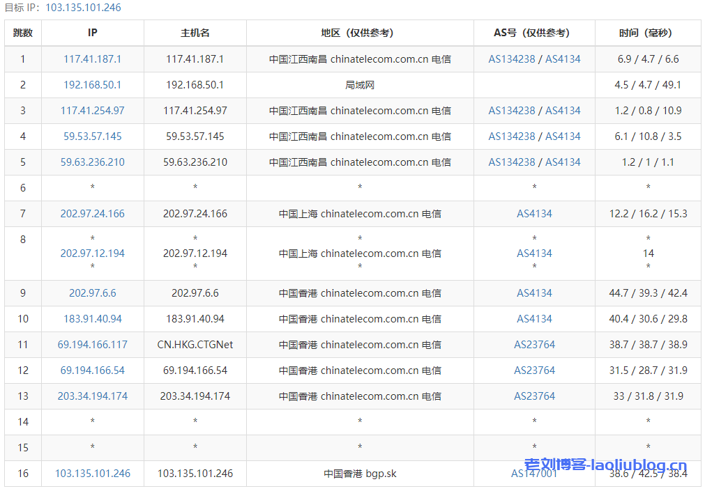
Task: Open the blue 192.168.50.1 IP link
Action: 92,85
